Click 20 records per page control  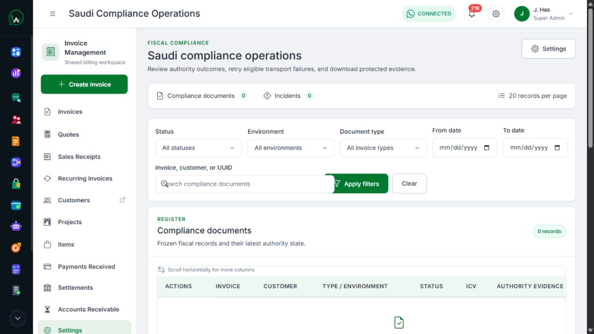[x=532, y=96]
